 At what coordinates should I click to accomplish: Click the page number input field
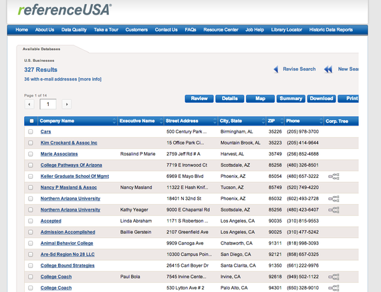[48, 105]
